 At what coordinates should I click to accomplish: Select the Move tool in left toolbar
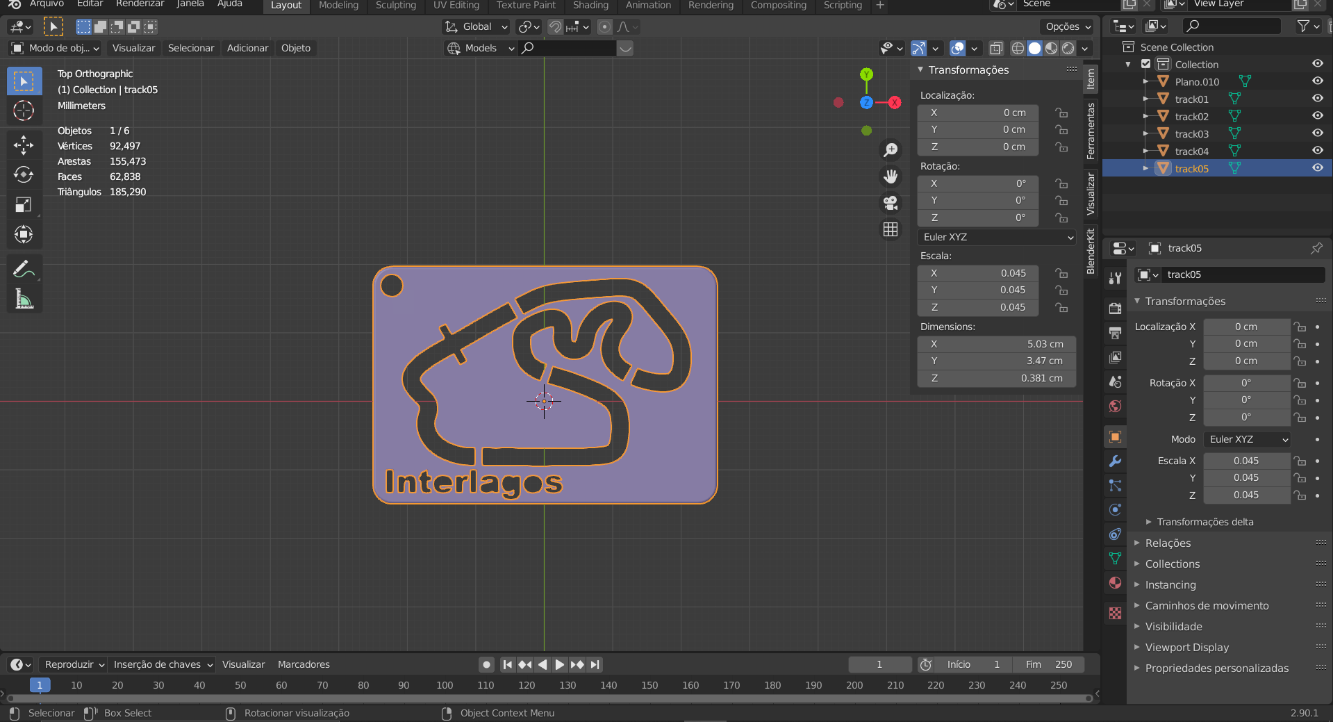pos(24,145)
